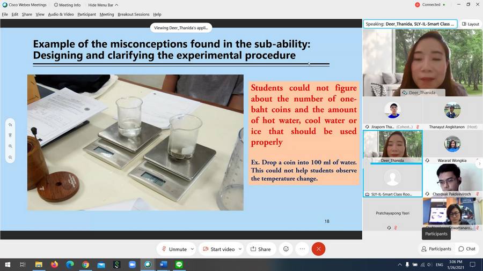483x271 pixels.
Task: Click the reactions smiley icon
Action: pos(286,249)
